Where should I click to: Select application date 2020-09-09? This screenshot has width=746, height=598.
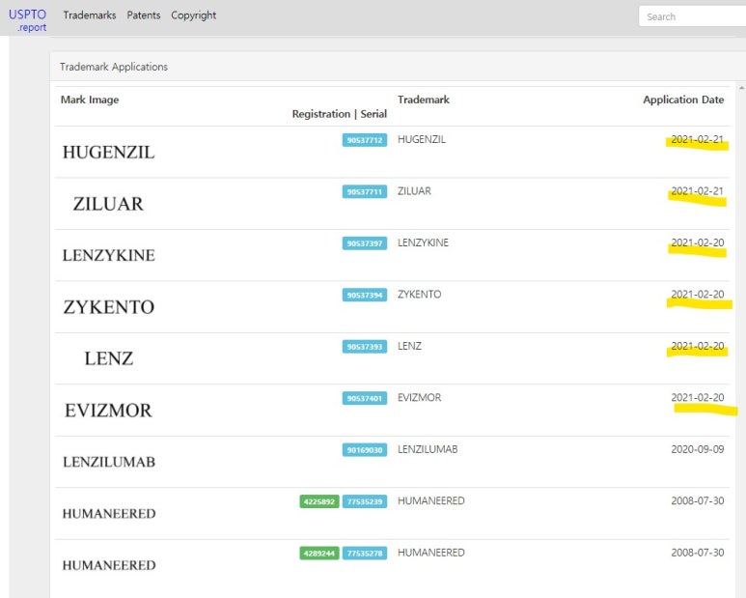pos(698,449)
